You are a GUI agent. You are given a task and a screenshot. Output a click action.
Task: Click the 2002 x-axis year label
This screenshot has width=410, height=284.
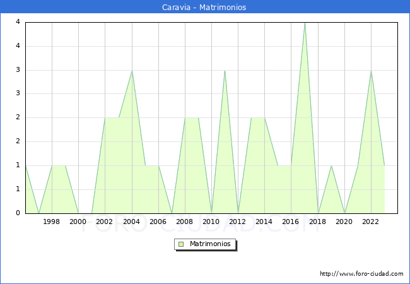(x=105, y=222)
